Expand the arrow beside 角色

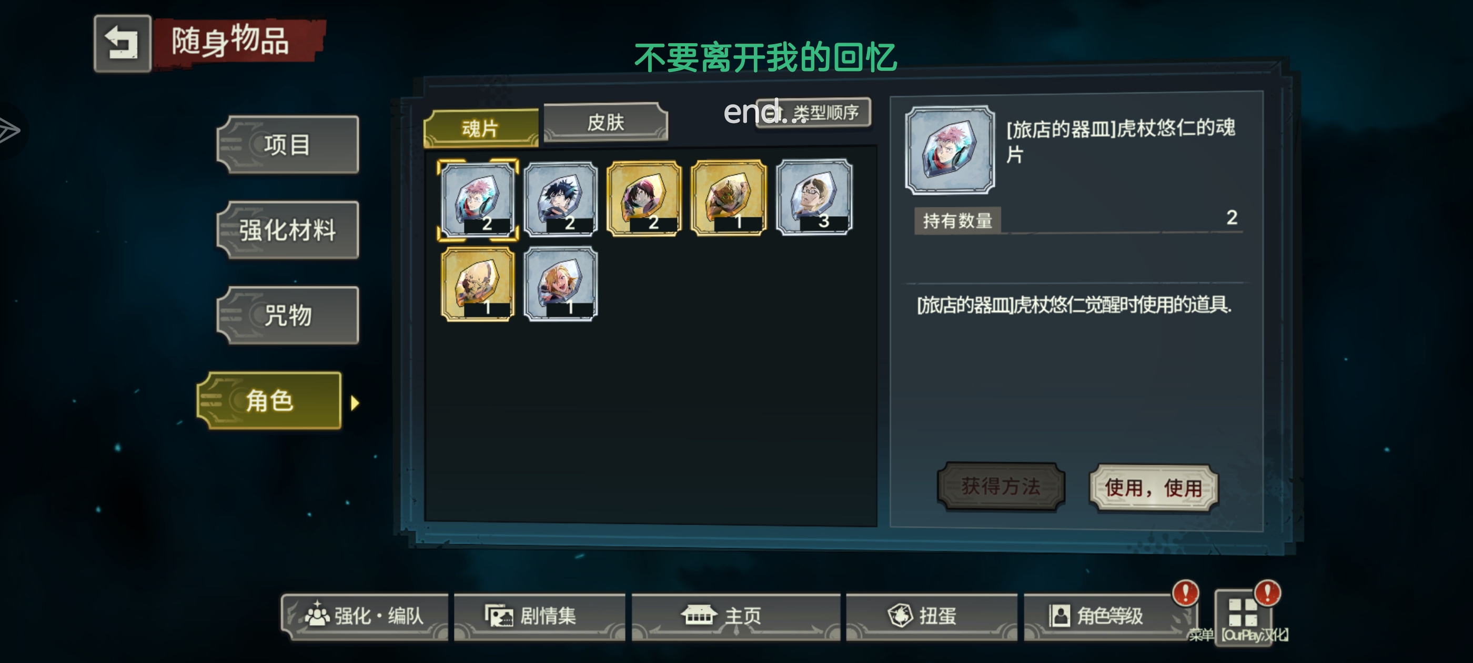pos(355,403)
